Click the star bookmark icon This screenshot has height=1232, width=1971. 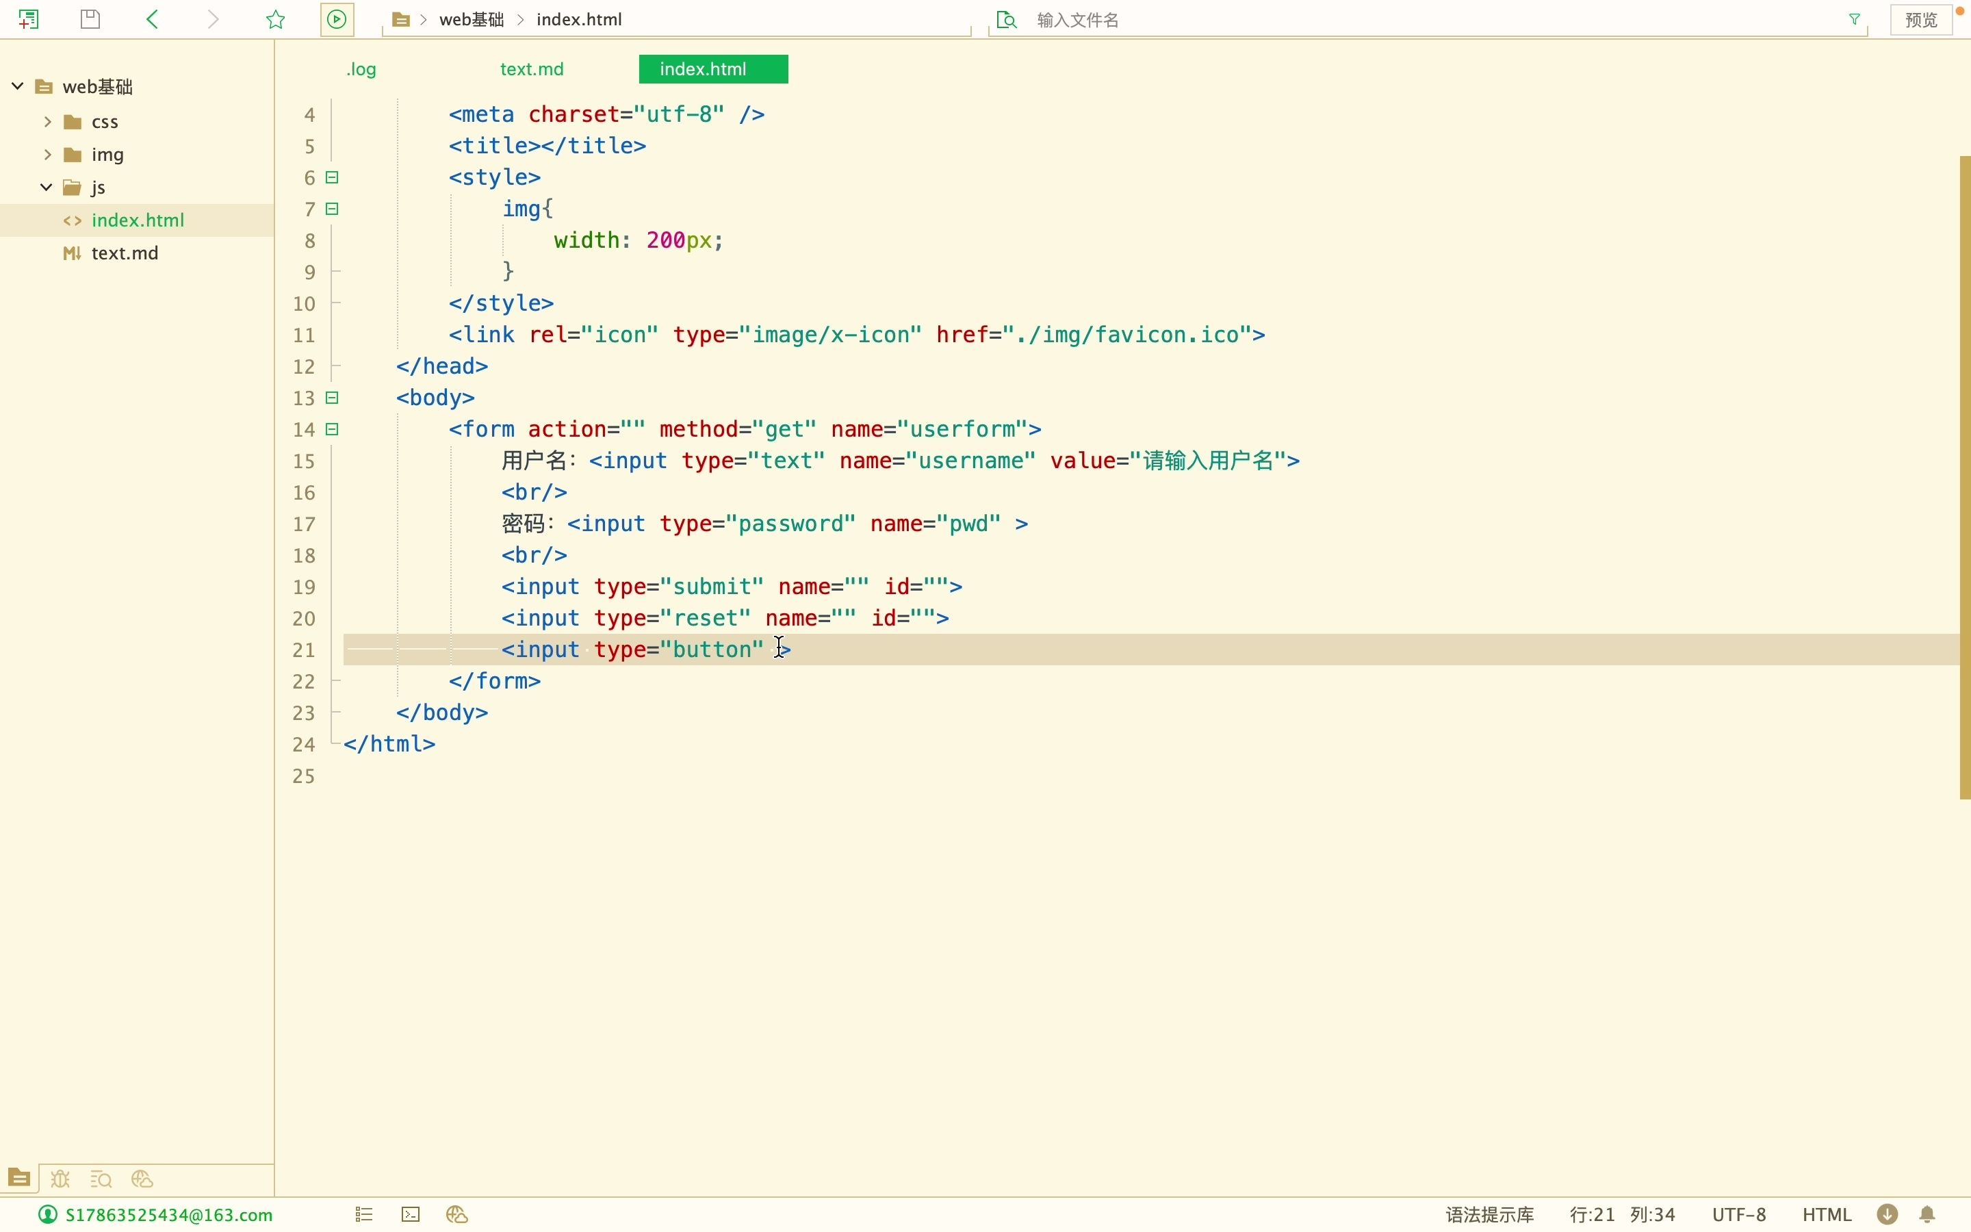click(x=276, y=18)
